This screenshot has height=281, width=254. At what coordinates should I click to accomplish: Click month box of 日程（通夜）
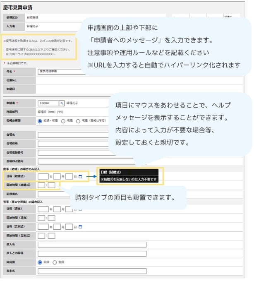click(57, 209)
